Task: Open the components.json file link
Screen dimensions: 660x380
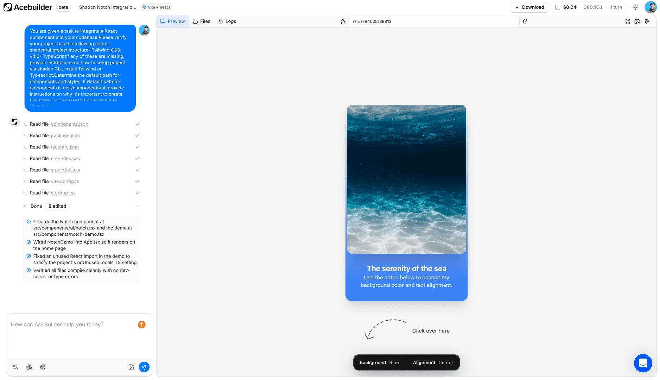Action: click(69, 124)
